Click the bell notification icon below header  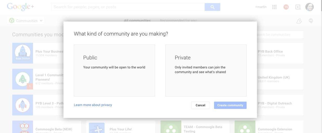pyautogui.click(x=299, y=21)
